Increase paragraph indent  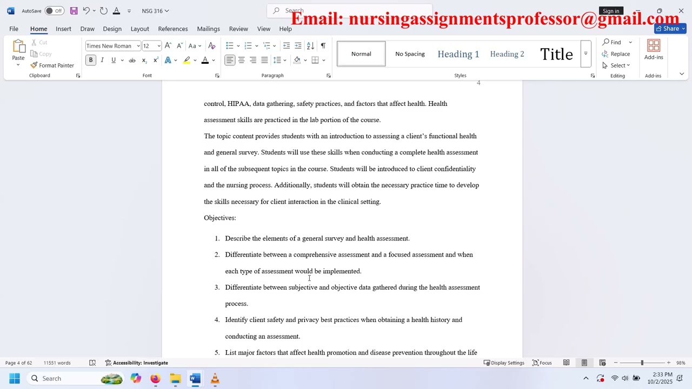click(x=298, y=46)
